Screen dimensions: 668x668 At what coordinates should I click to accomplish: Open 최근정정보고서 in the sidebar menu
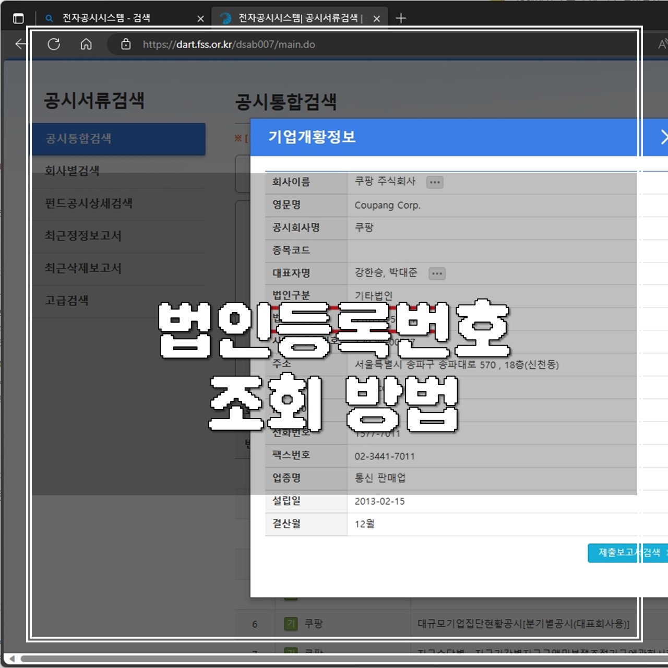83,235
